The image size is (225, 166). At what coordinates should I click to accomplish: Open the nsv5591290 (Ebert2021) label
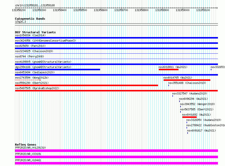[32, 83]
